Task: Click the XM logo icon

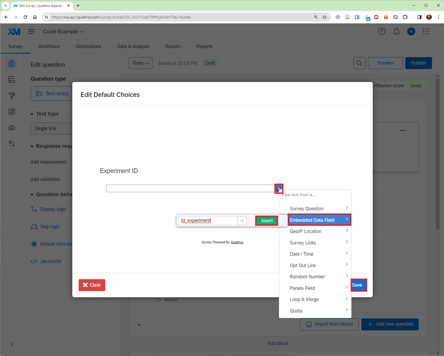Action: 14,32
